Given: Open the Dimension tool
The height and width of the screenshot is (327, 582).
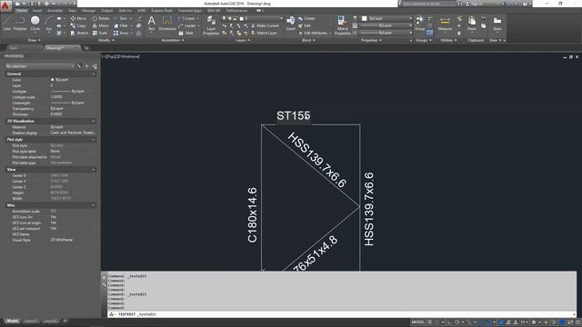Looking at the screenshot, I should [167, 23].
